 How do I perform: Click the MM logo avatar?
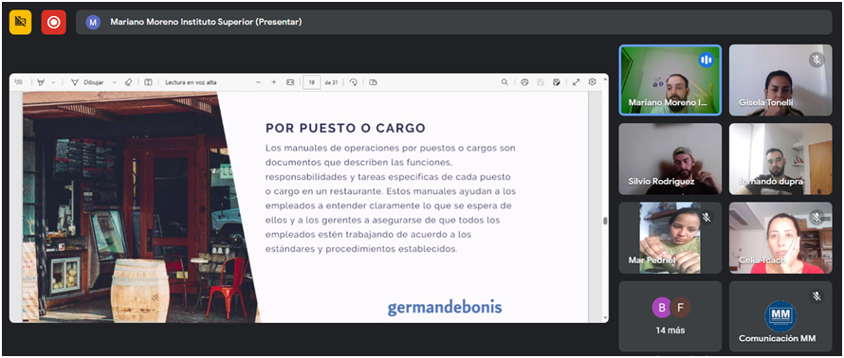(x=780, y=316)
